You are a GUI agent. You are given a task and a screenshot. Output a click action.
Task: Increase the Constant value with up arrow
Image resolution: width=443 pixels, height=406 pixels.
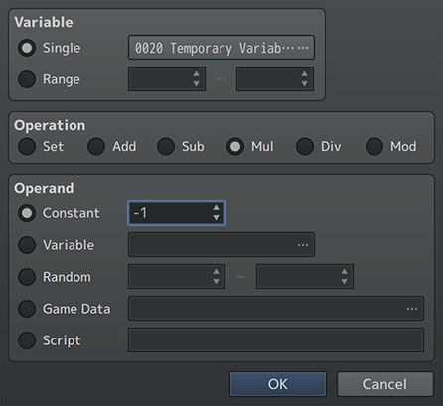[216, 207]
